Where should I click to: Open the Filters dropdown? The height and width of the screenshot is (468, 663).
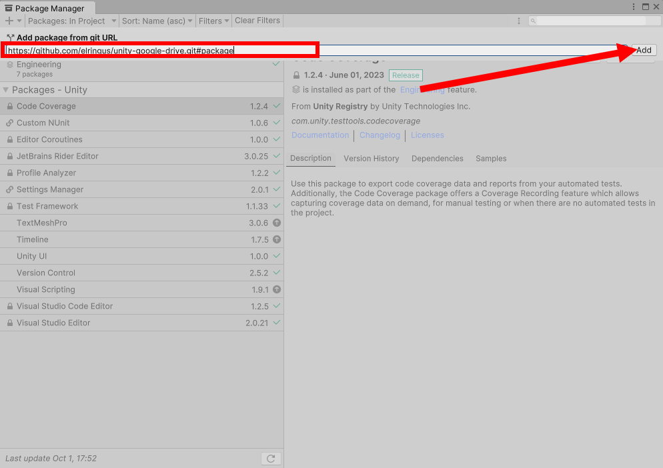click(x=213, y=21)
